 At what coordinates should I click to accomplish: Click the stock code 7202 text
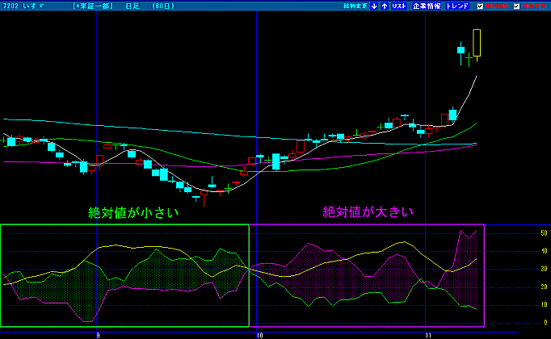11,6
